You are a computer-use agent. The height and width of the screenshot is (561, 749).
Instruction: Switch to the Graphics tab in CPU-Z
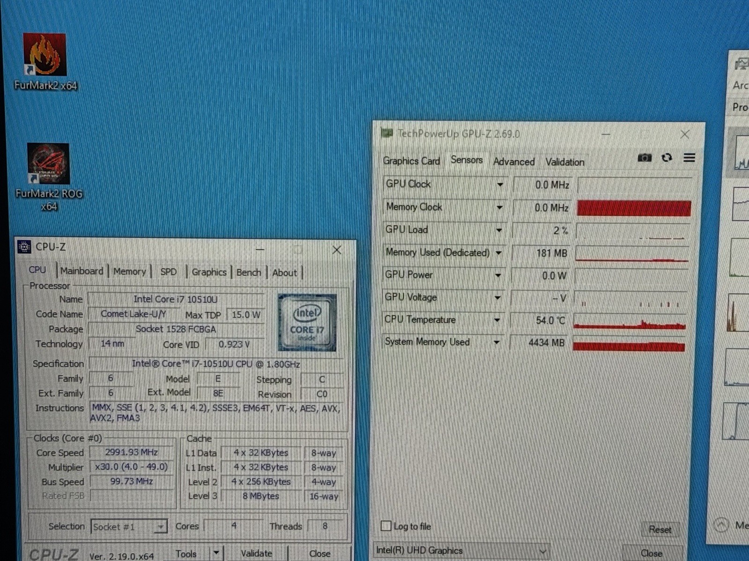[x=209, y=272]
